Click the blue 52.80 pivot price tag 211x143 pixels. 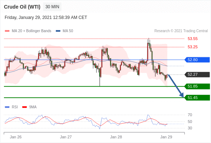[197, 60]
